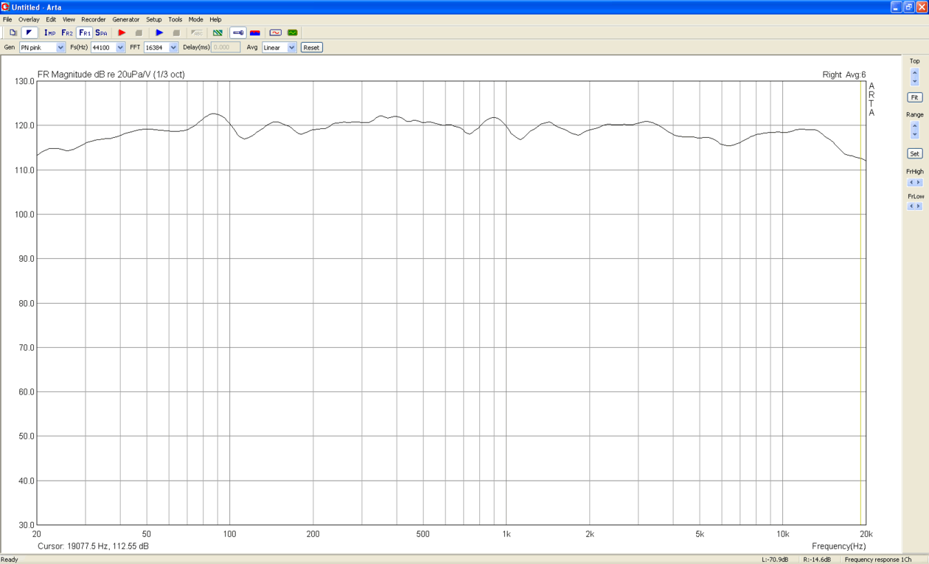Open the Recorder menu

click(94, 20)
